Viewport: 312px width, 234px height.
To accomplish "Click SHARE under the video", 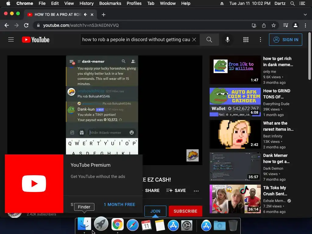I will click(x=152, y=190).
